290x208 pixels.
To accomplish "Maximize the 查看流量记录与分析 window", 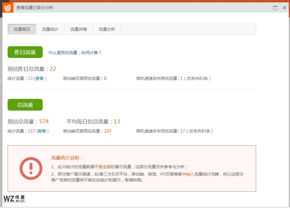I will coord(275,8).
